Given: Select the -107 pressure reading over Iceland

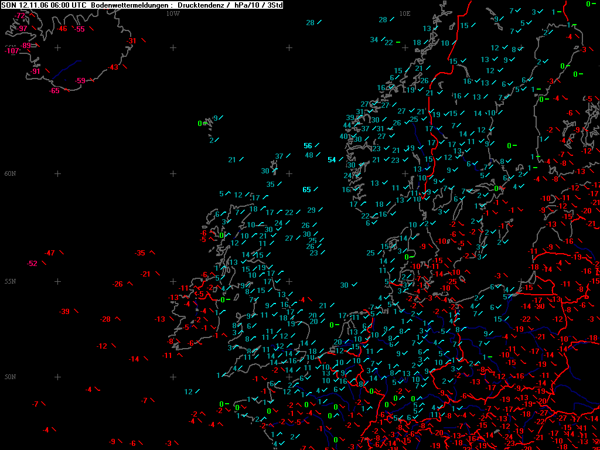Looking at the screenshot, I should tap(12, 51).
